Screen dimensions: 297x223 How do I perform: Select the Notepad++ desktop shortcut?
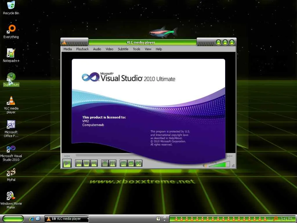pyautogui.click(x=11, y=55)
